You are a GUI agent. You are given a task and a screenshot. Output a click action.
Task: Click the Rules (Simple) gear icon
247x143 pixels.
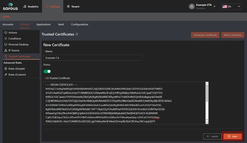(6, 69)
